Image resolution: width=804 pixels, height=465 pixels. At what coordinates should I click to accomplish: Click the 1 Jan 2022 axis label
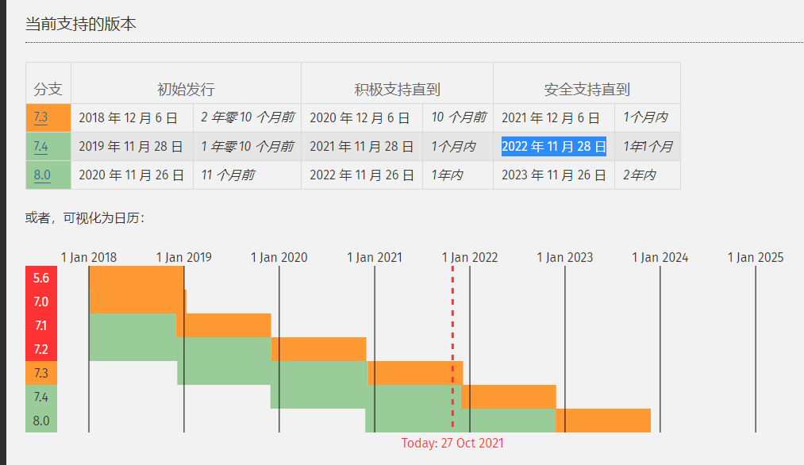coord(470,257)
